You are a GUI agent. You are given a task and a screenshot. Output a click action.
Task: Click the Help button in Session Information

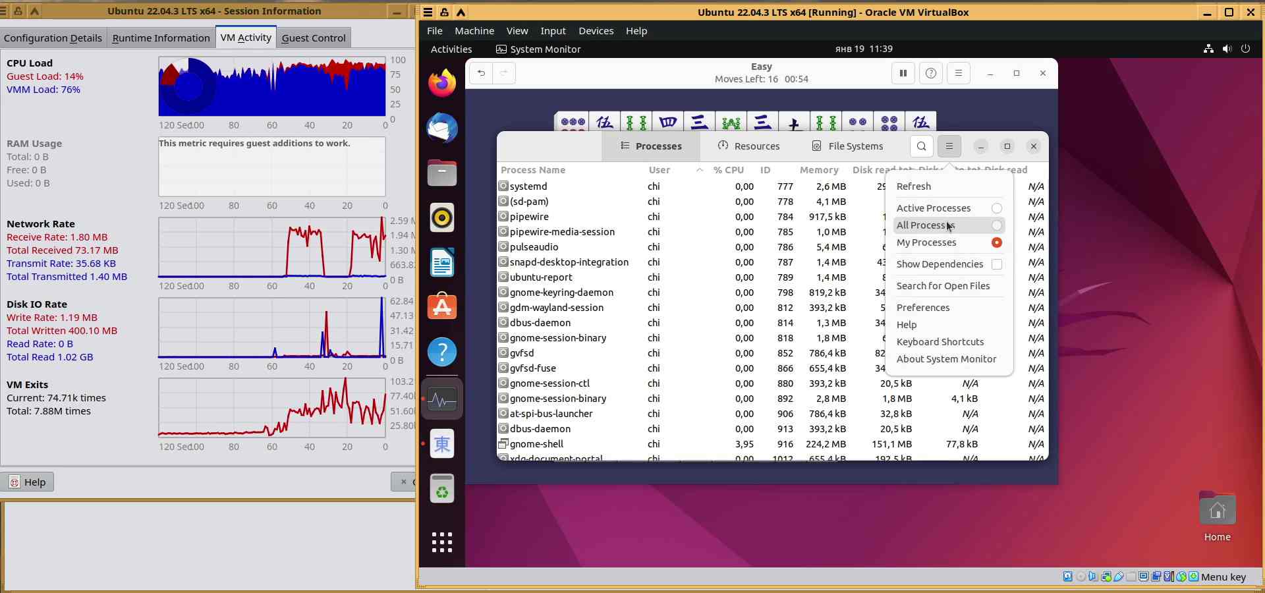(28, 482)
